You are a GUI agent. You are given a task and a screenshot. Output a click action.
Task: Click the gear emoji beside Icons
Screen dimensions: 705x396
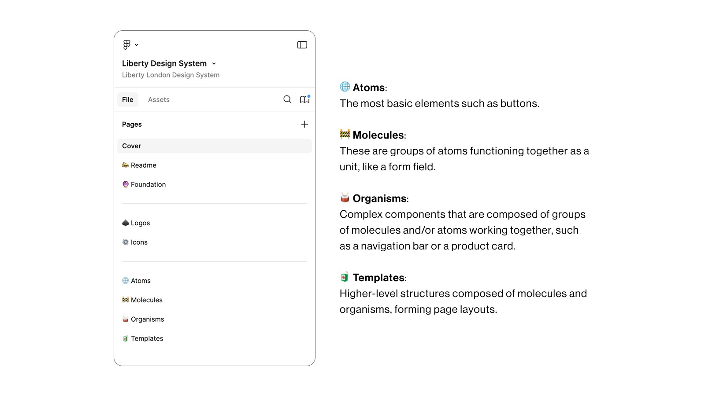[x=126, y=242]
